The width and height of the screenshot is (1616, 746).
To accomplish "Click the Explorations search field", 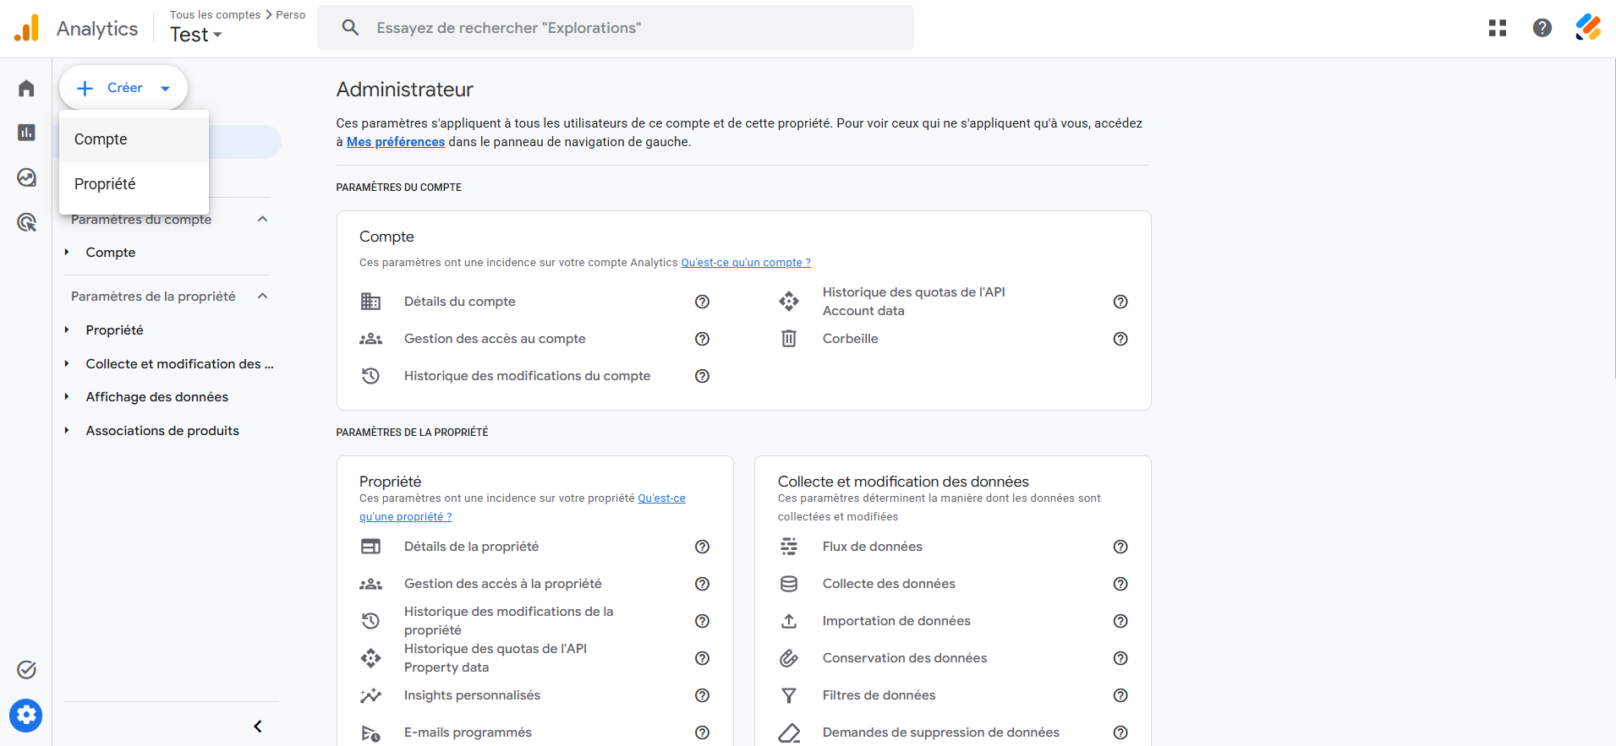I will [x=616, y=28].
